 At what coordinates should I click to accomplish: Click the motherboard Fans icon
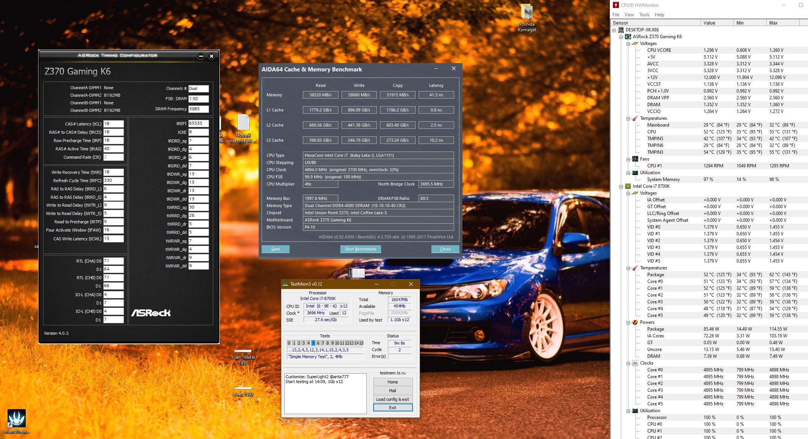pyautogui.click(x=635, y=159)
